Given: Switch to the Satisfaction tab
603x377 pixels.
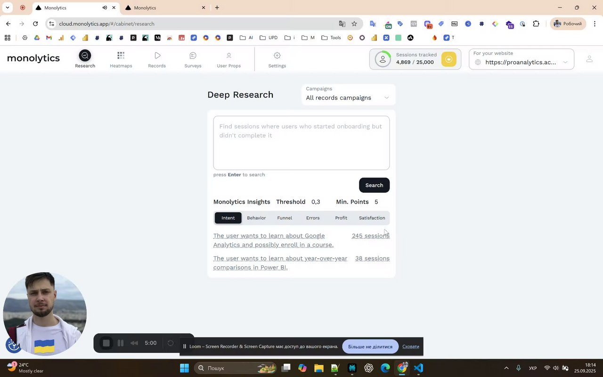Looking at the screenshot, I should point(372,218).
